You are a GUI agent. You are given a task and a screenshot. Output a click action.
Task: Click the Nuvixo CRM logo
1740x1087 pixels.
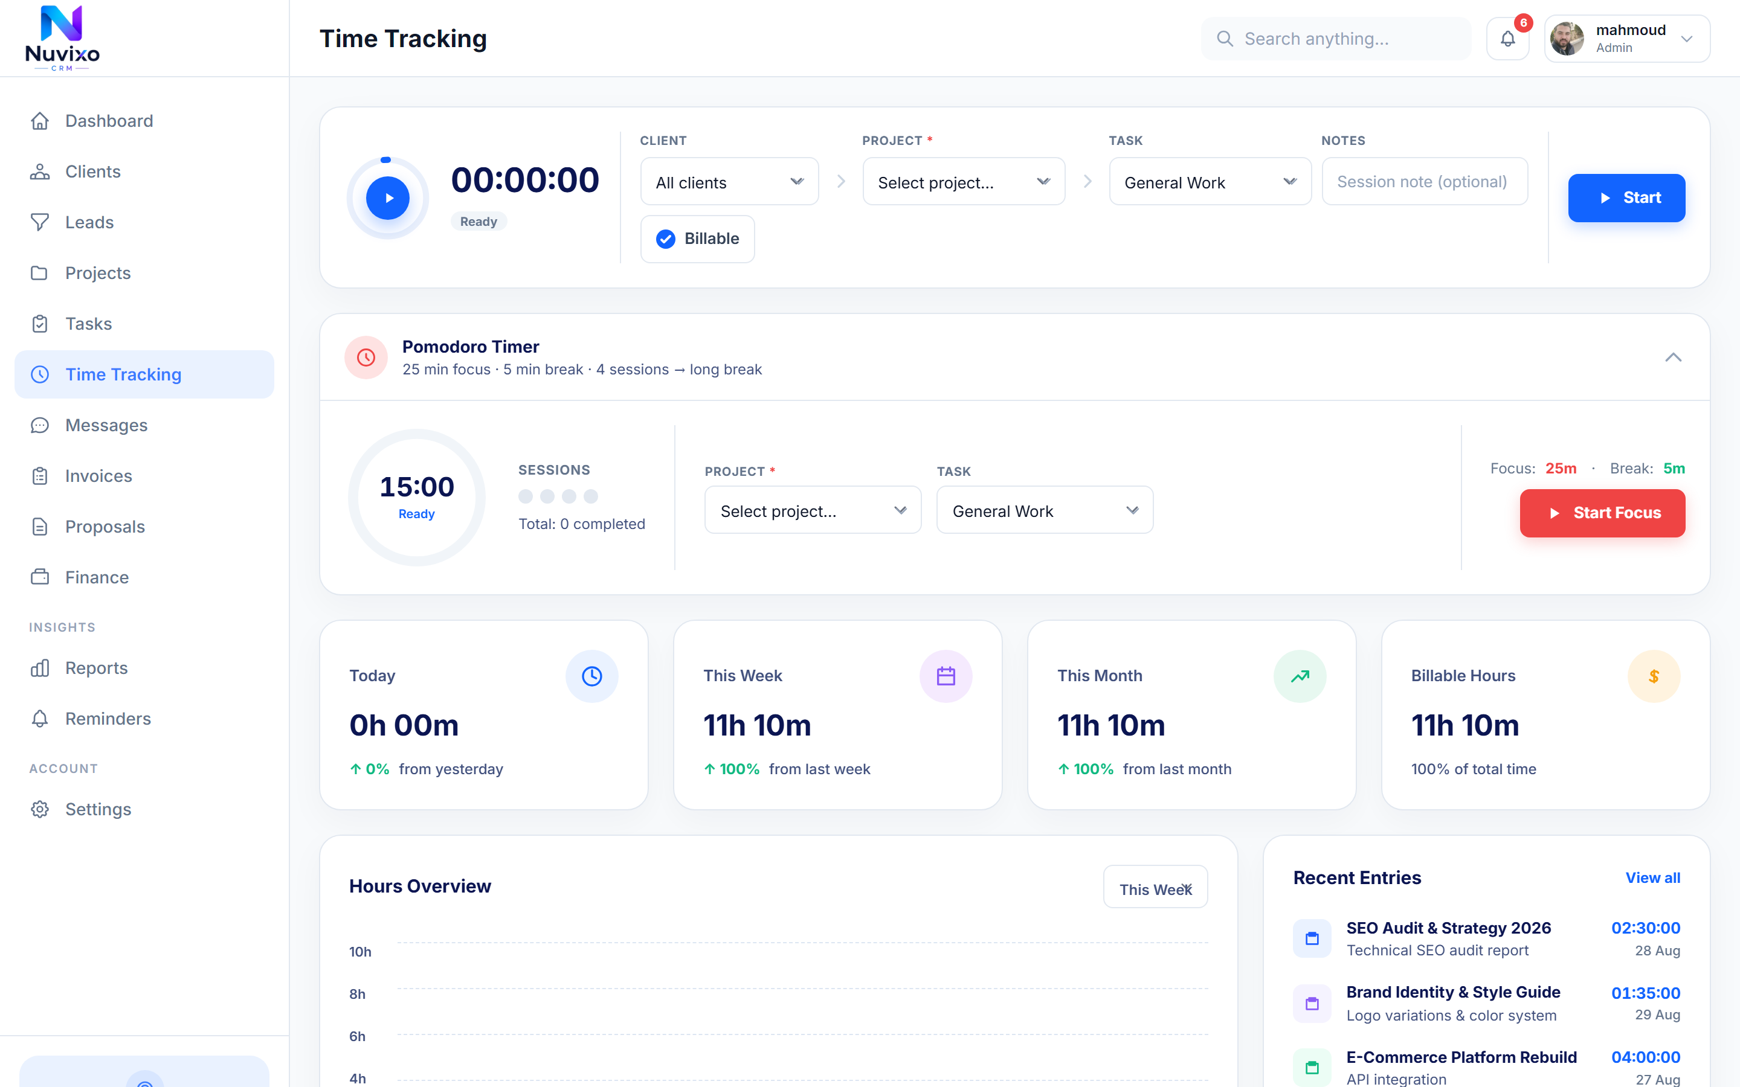tap(63, 38)
